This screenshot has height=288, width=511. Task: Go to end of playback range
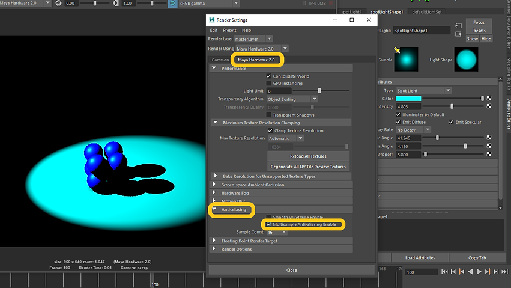(x=505, y=271)
